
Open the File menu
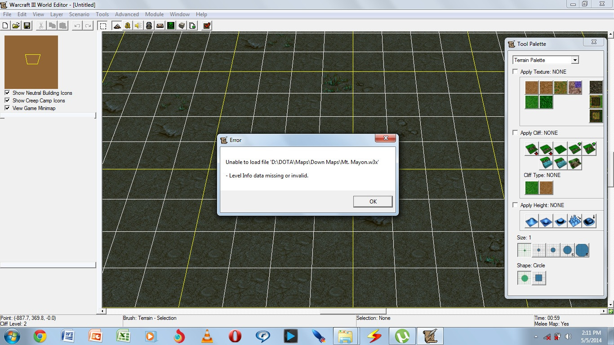pyautogui.click(x=7, y=14)
